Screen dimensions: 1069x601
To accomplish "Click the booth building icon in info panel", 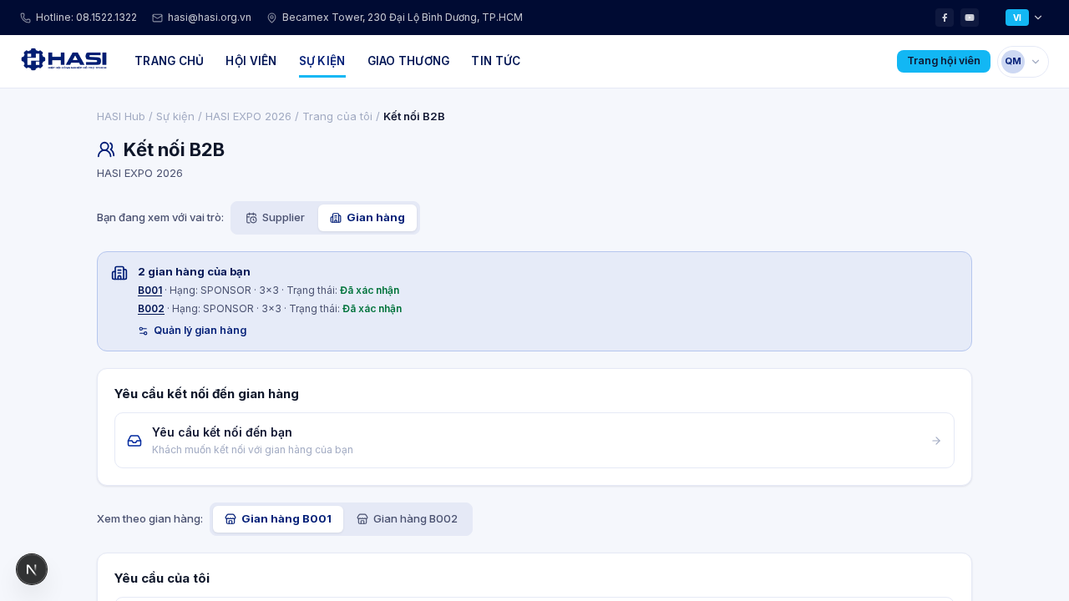I will (119, 273).
